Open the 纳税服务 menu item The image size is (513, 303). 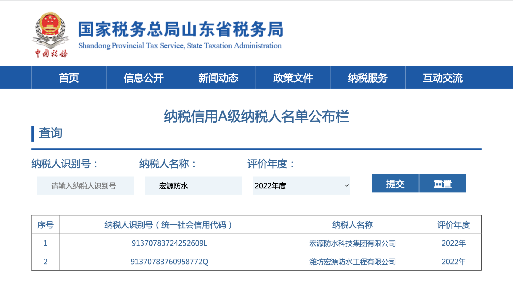(368, 78)
